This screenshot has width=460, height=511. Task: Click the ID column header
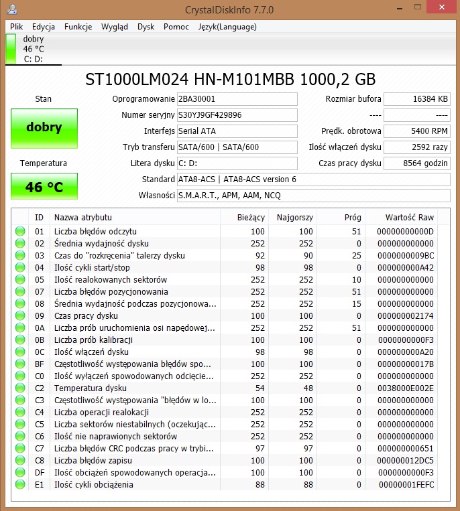click(39, 218)
